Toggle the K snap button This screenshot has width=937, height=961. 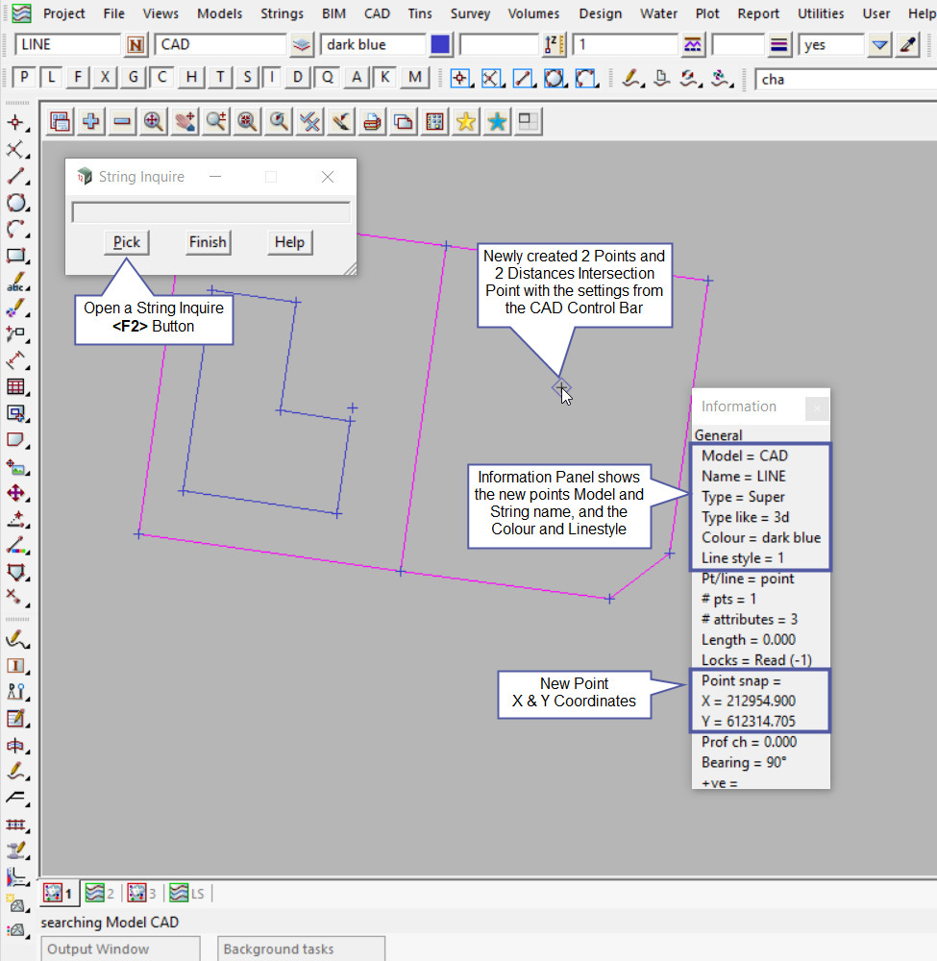tap(385, 78)
